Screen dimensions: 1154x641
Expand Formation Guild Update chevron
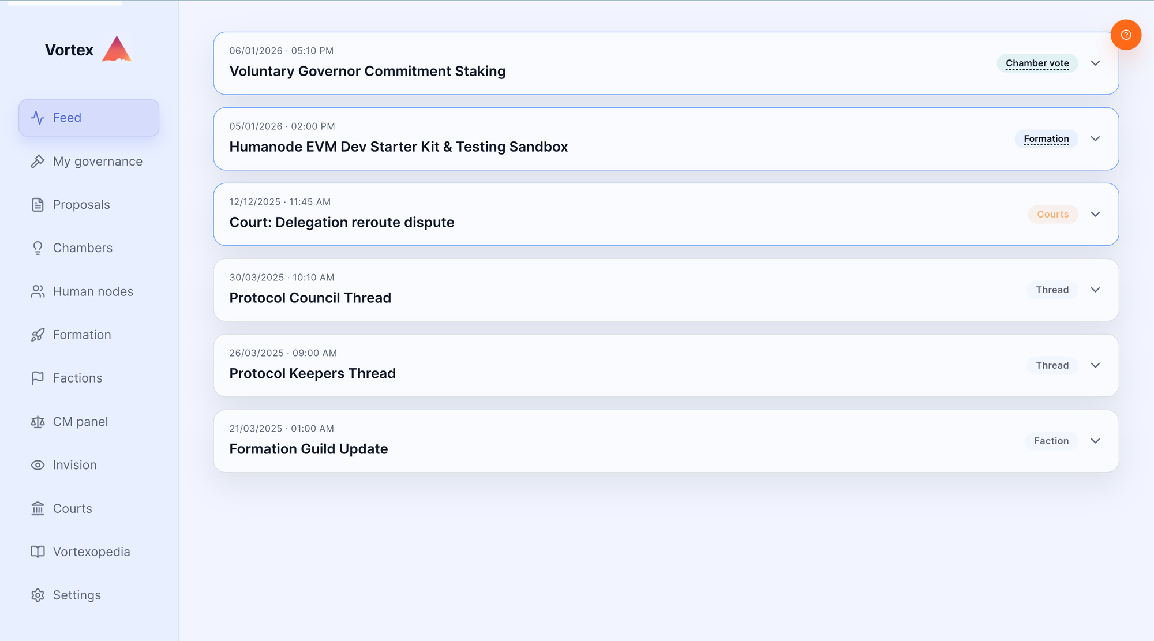click(1095, 441)
